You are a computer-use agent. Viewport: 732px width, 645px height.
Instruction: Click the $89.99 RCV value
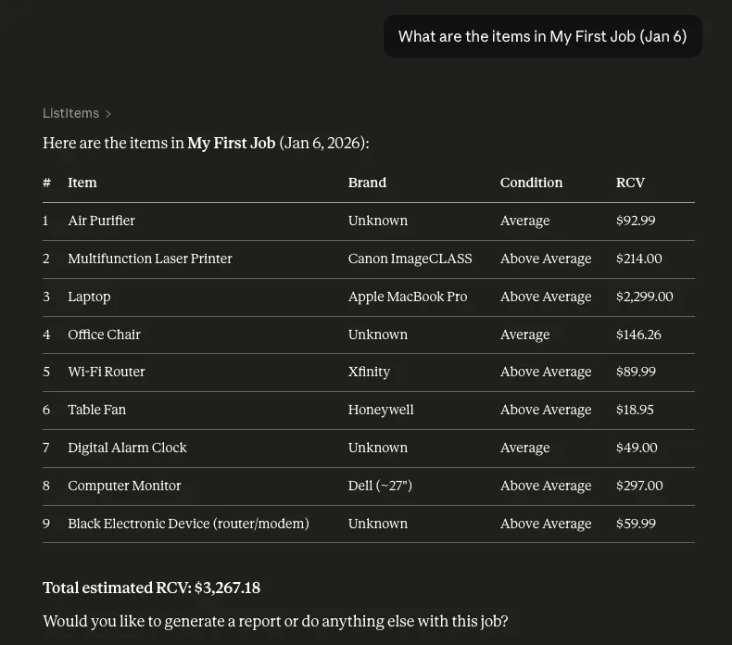click(x=636, y=372)
